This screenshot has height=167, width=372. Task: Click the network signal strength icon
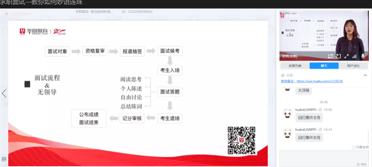[354, 56]
